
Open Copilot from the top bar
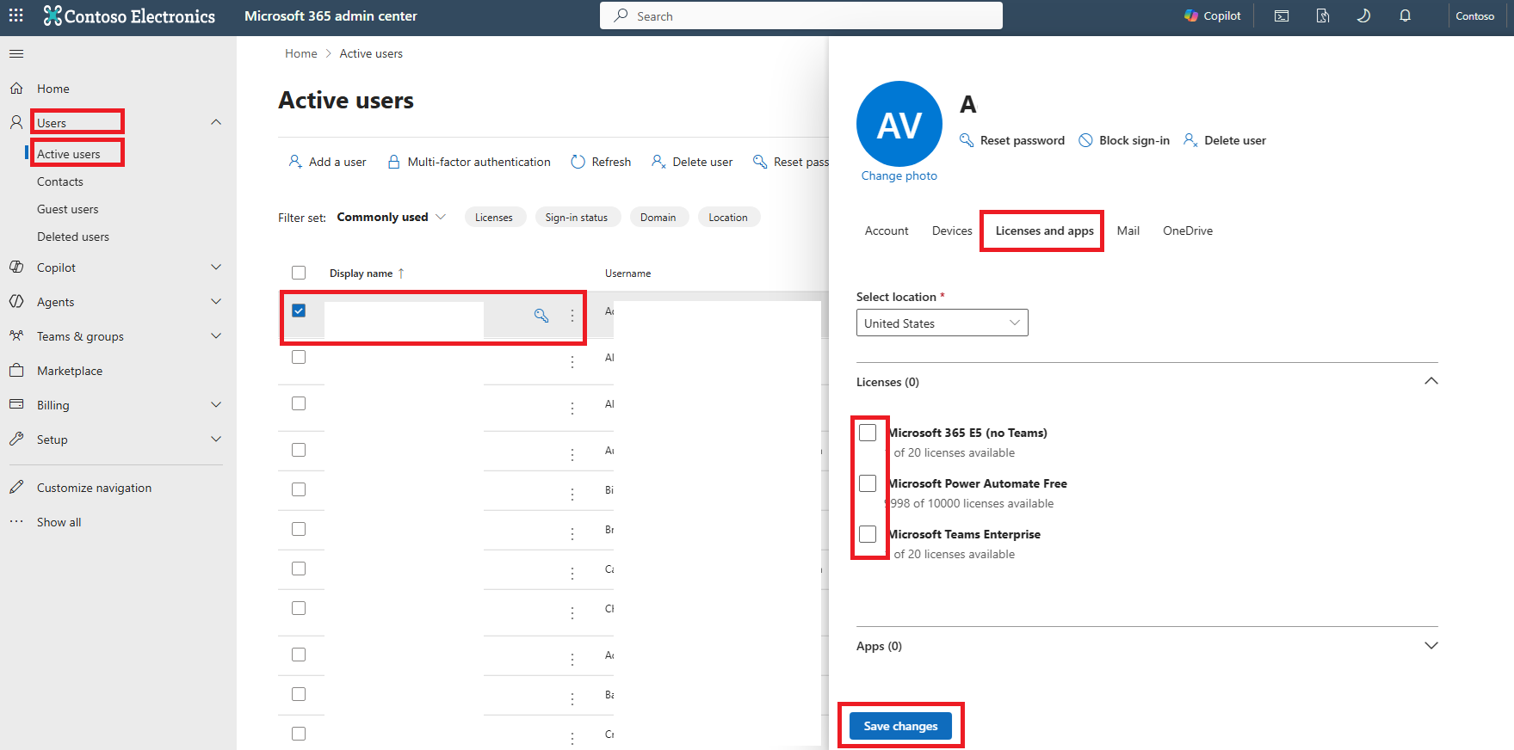1212,16
